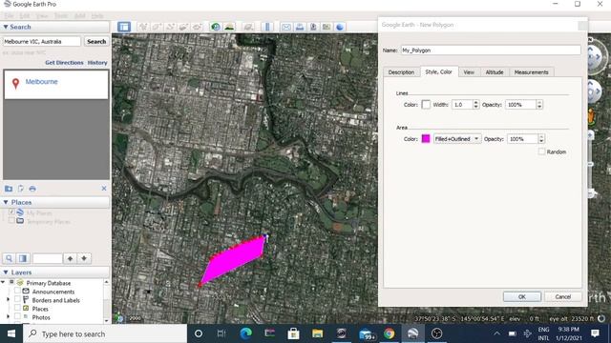
Task: Toggle the sidebar visibility toolbar icon
Action: pos(124,27)
